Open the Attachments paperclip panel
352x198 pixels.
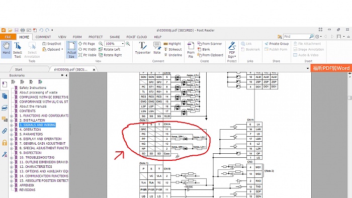[x=5, y=131]
